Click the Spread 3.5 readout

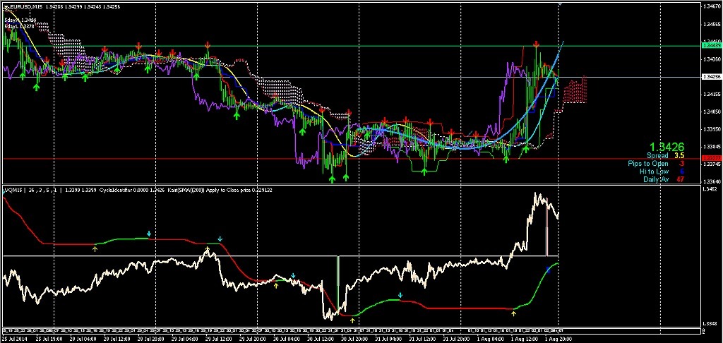[x=665, y=156]
